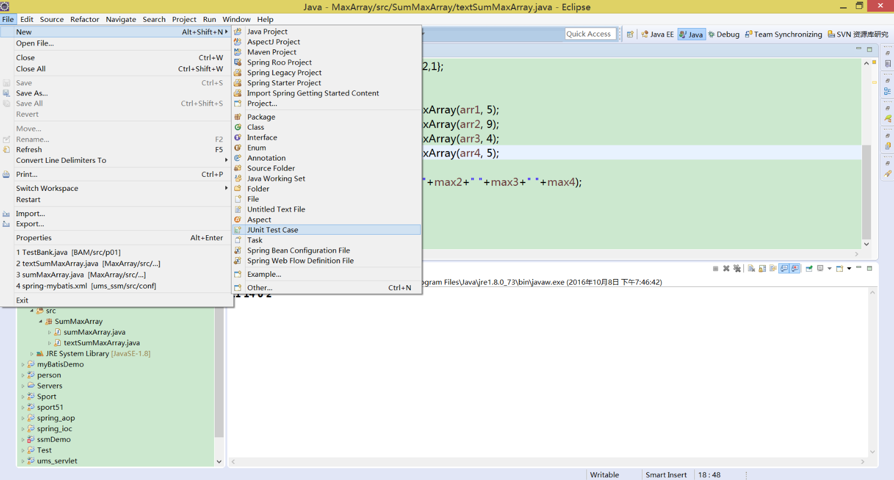Select textSumMaxArray.java in Package Explorer

(101, 343)
